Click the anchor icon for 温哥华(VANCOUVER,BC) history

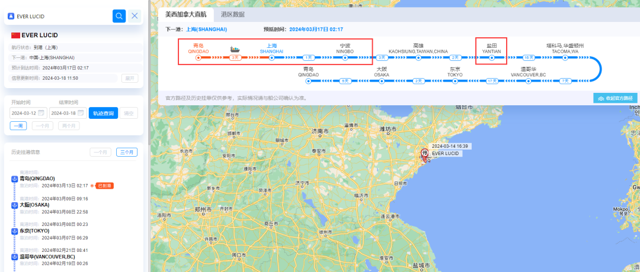(15, 257)
